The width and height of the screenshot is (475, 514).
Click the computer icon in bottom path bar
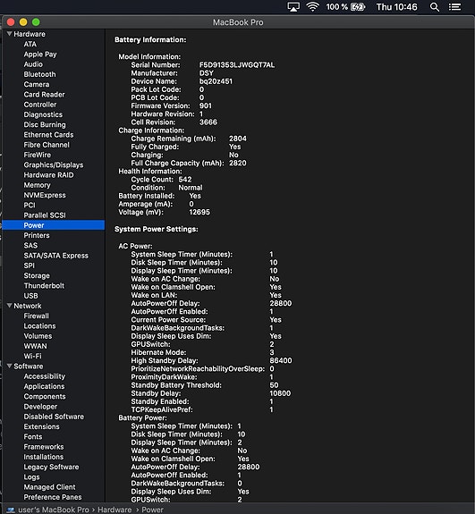point(11,510)
